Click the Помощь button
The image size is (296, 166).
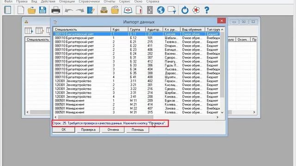click(138, 130)
